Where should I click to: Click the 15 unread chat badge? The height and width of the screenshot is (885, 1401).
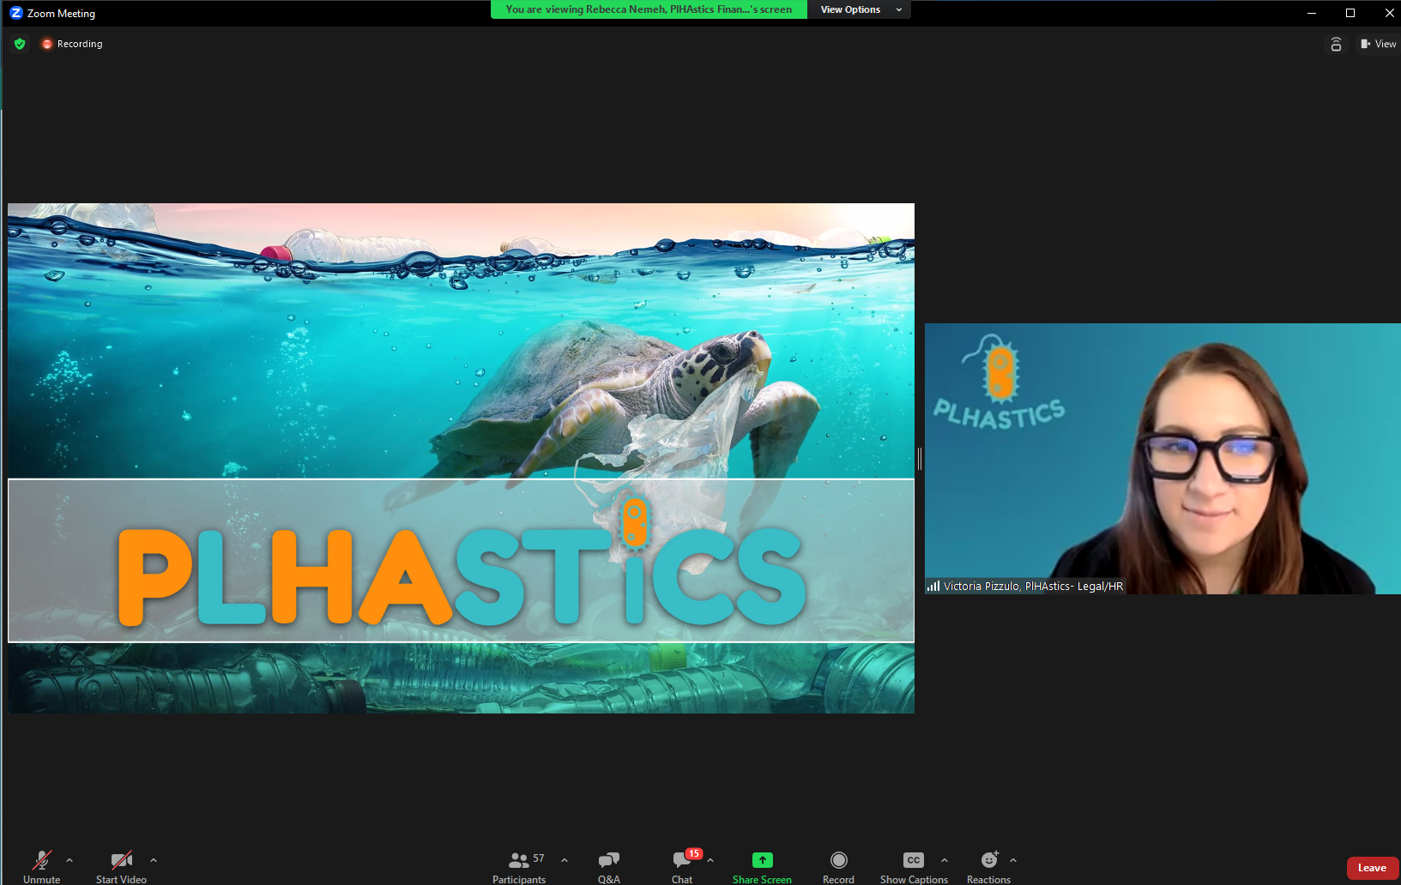pyautogui.click(x=693, y=853)
